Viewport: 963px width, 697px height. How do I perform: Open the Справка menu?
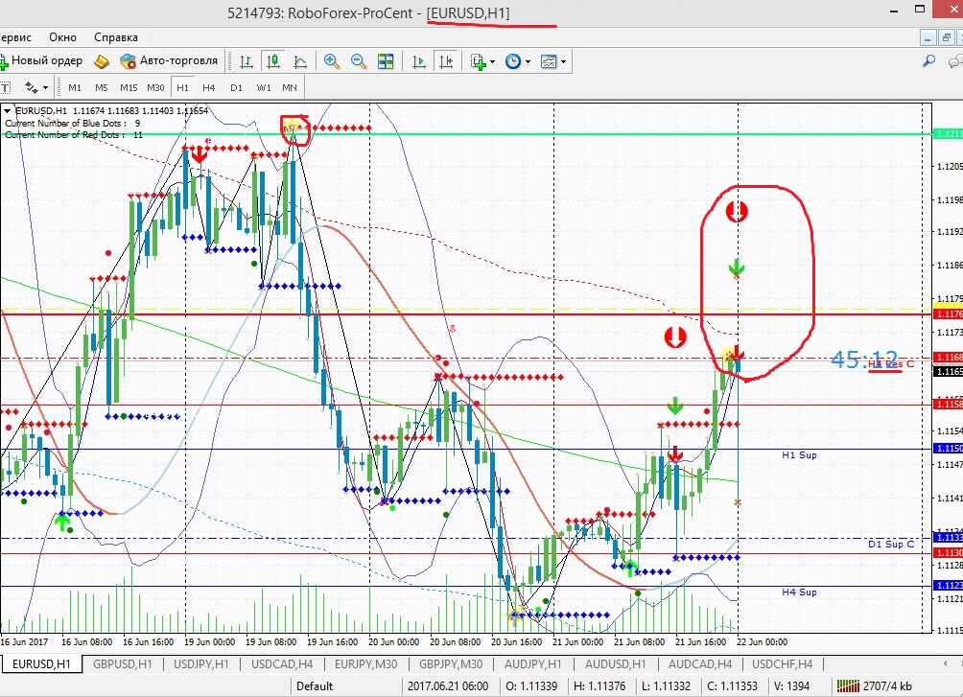pyautogui.click(x=115, y=37)
